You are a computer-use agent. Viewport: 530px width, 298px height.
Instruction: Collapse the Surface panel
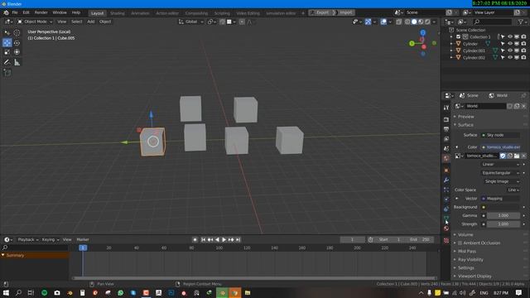(465, 125)
